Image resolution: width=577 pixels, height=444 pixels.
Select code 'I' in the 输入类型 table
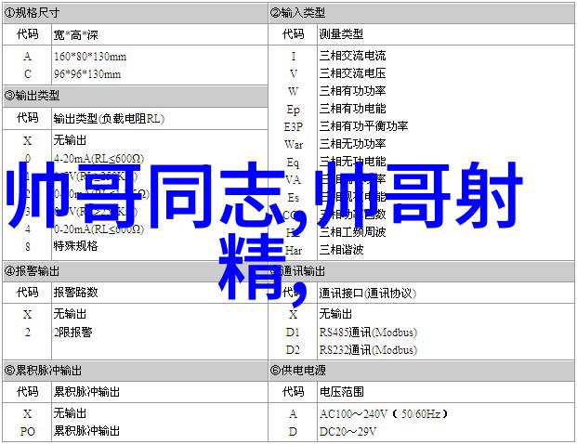click(294, 57)
